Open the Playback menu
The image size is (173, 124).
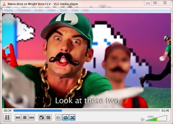coord(24,10)
